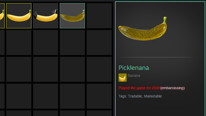Select the plain yellow banana item
Viewport: 206px width, 116px height.
19,16
